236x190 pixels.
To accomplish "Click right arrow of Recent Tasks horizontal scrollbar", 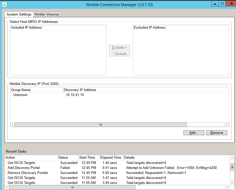I will [x=228, y=187].
